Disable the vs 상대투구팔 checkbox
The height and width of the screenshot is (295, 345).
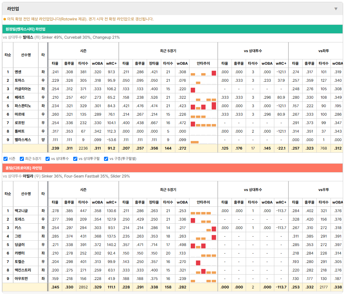(x=75, y=159)
